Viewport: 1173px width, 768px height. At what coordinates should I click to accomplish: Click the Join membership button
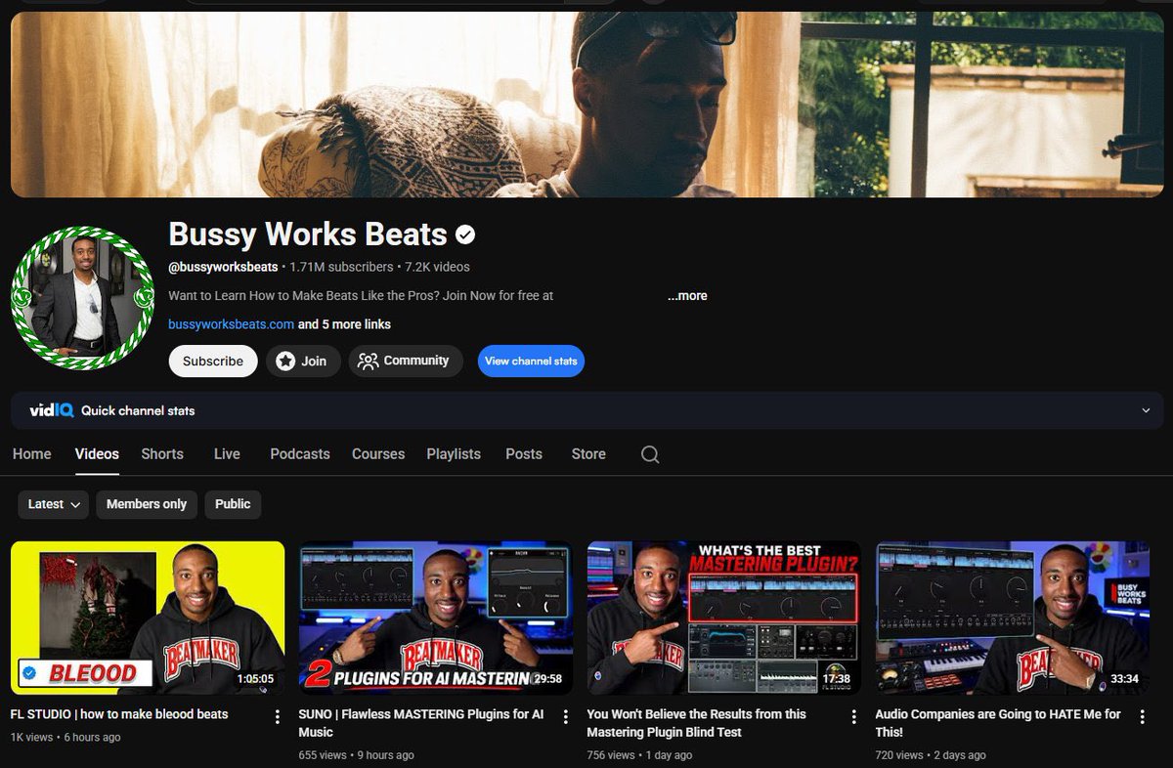(303, 361)
